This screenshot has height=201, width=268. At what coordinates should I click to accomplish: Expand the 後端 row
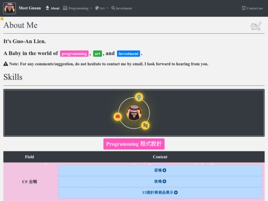[160, 182]
